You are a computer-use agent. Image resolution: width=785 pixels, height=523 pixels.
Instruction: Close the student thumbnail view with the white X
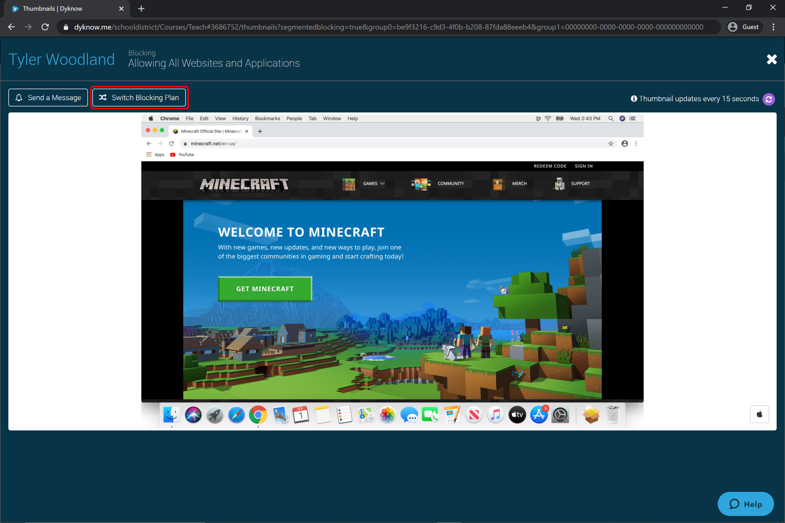[772, 60]
